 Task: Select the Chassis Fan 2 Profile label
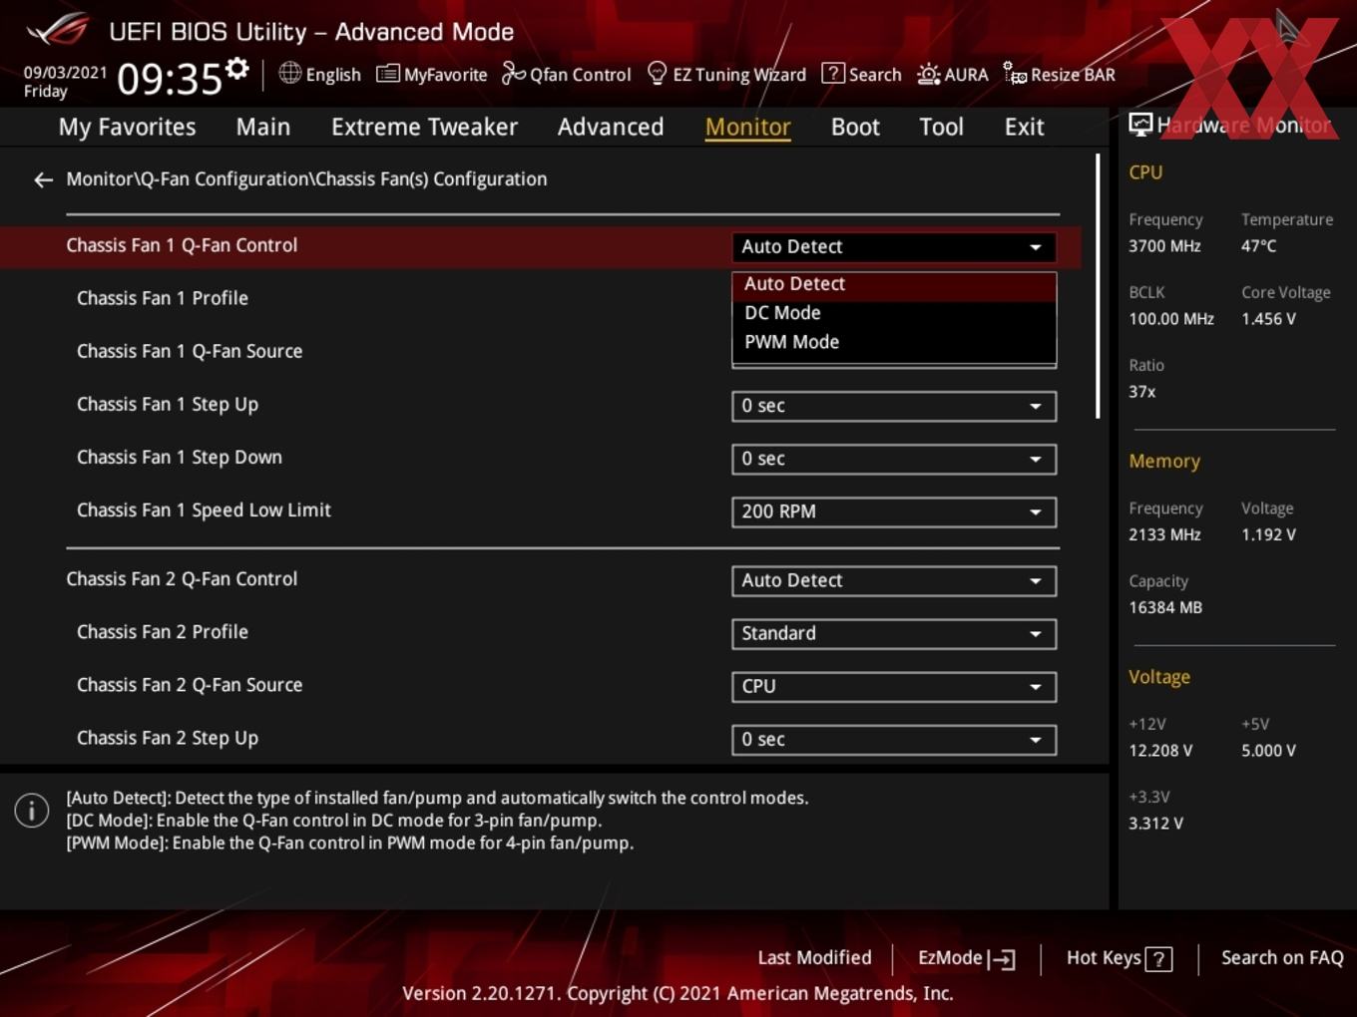click(x=163, y=632)
